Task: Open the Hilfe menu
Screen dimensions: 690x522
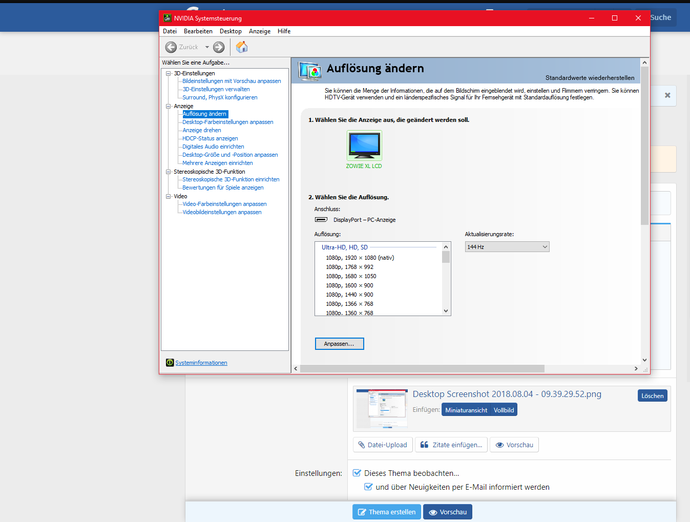Action: click(x=284, y=31)
